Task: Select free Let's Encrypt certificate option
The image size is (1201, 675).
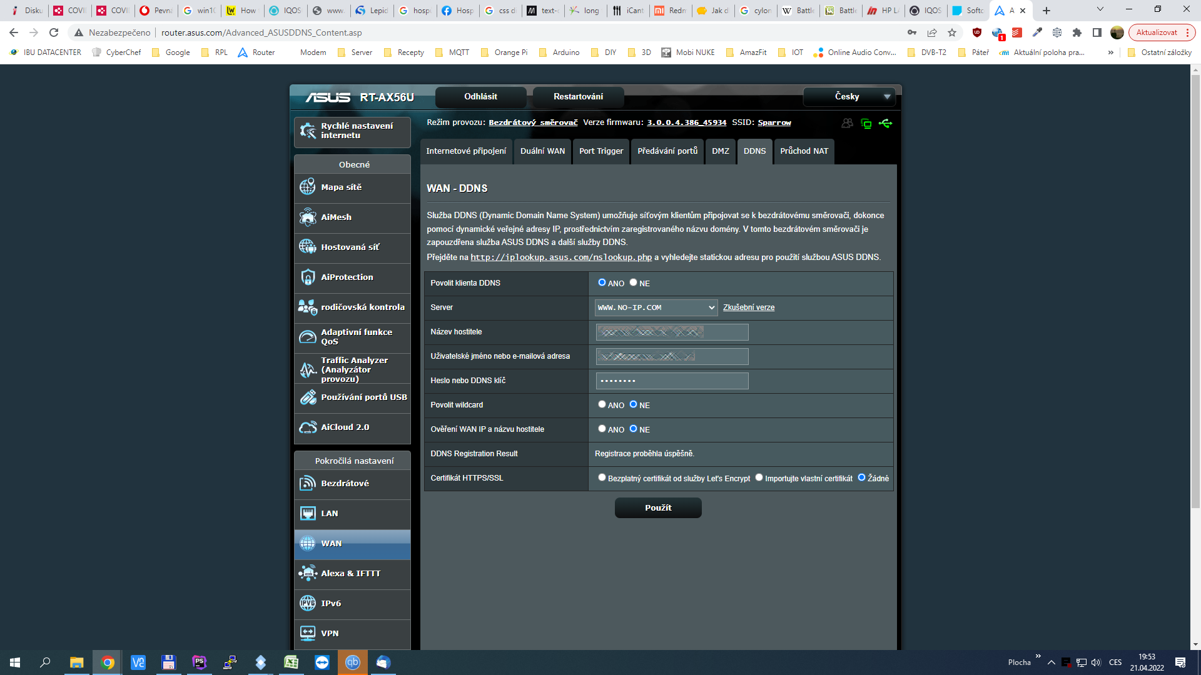Action: [x=602, y=477]
